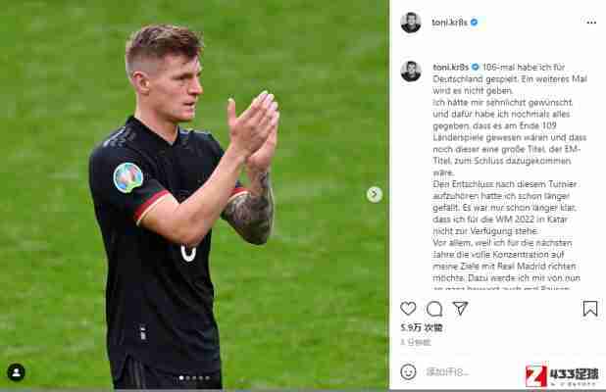Jump to last carousel indicator dot
This screenshot has width=606, height=392.
pos(208,378)
